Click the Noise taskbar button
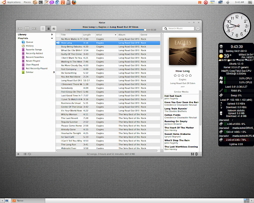254x203 pixels. (28, 201)
